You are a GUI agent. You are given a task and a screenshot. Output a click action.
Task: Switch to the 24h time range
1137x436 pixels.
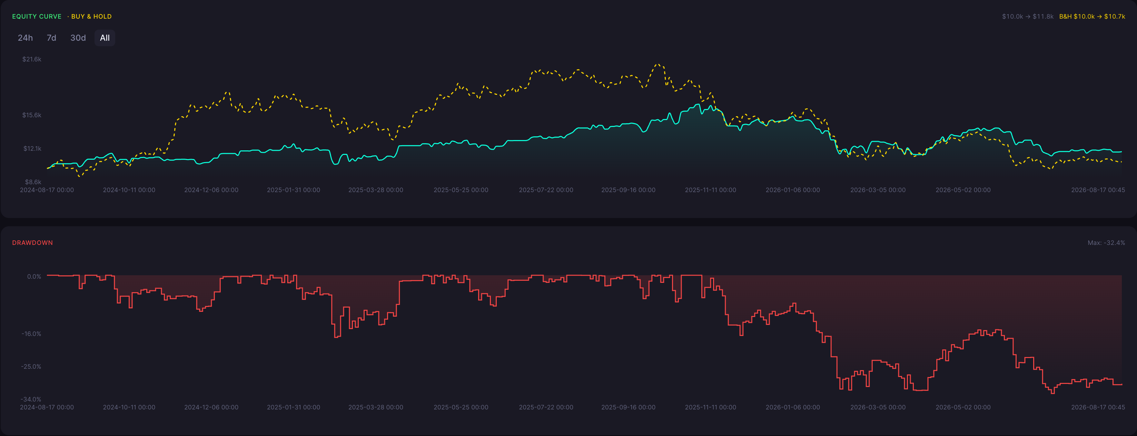(25, 38)
